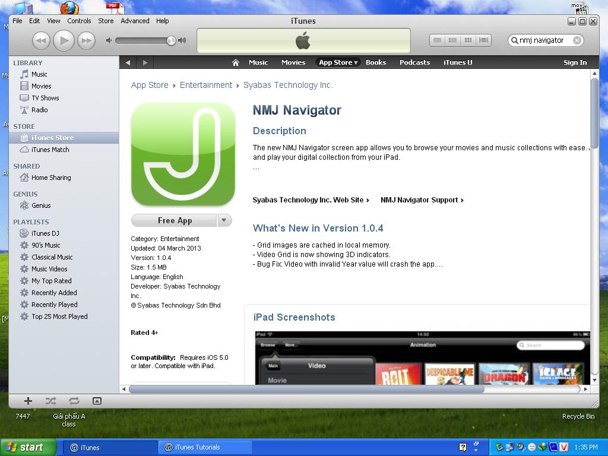Open the Help menu
Screen dimensions: 608x456
coord(163,21)
